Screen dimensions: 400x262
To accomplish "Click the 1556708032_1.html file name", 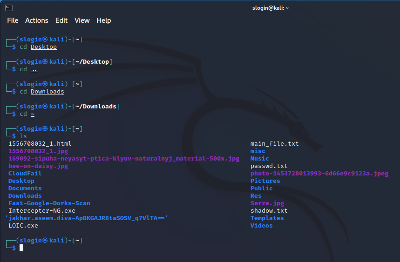I will (40, 144).
